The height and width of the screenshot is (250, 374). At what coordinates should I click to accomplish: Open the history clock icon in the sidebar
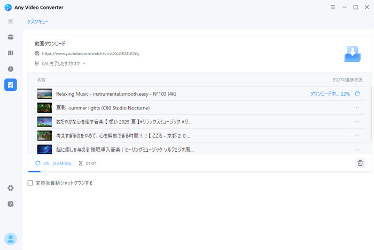coord(11,69)
